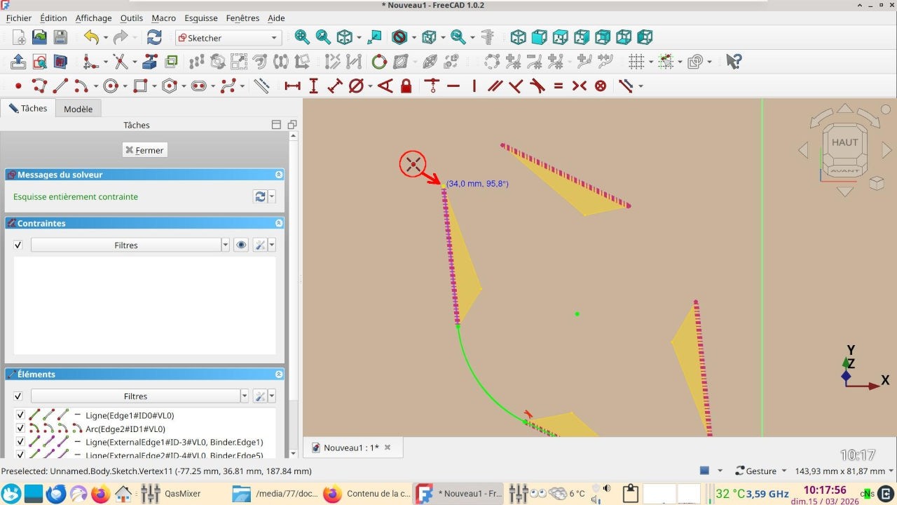Open the Fichier menu

coord(19,18)
